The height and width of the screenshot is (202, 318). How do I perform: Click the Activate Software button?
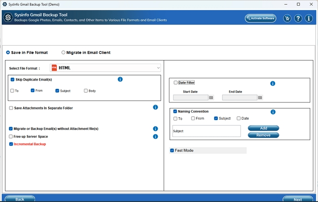[x=260, y=19]
